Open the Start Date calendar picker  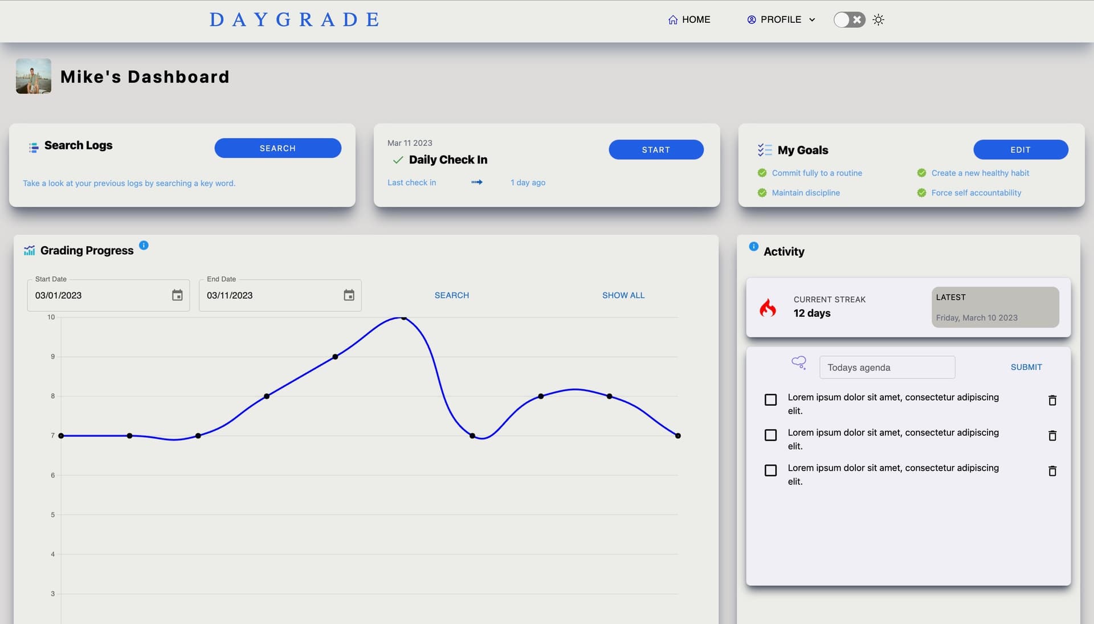177,295
